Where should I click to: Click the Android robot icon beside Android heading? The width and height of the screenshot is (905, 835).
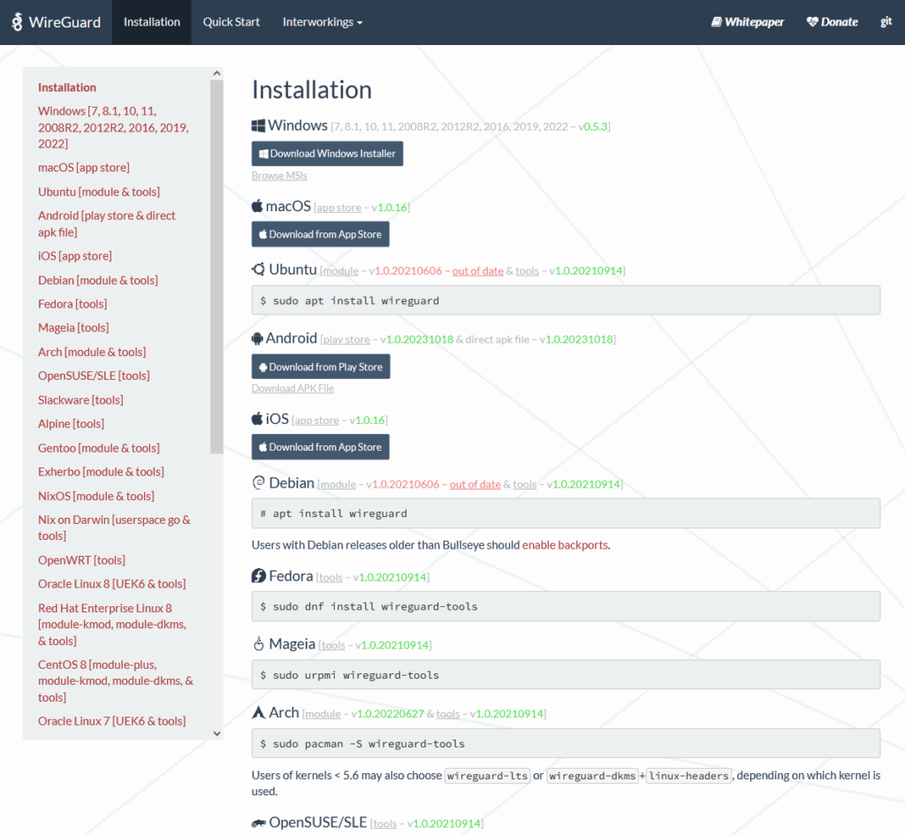coord(257,338)
